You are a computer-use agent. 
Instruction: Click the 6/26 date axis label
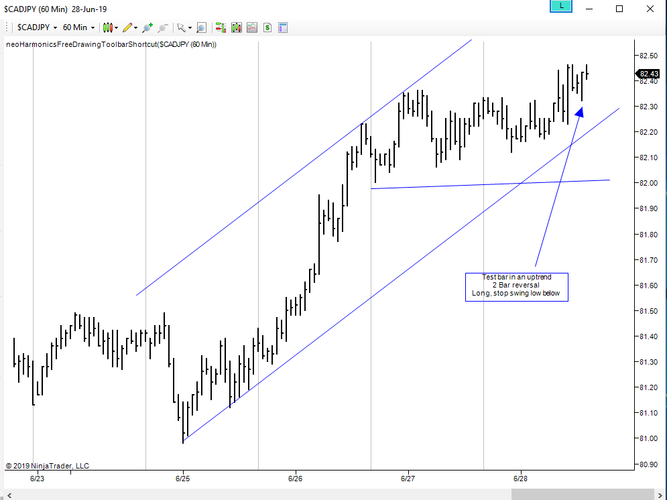click(x=295, y=479)
